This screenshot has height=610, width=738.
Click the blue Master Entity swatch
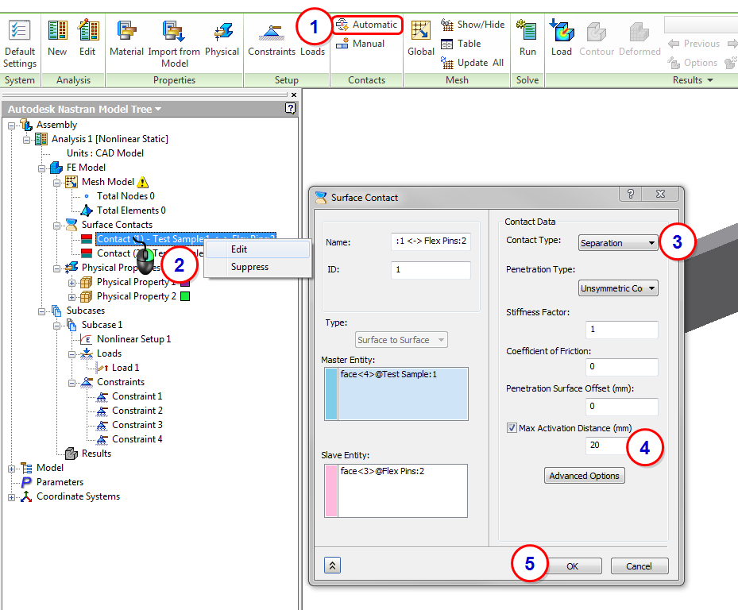(x=331, y=394)
